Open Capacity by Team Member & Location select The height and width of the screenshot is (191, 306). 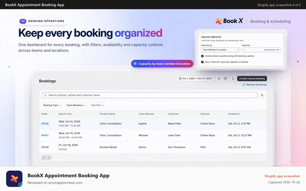(x=221, y=50)
